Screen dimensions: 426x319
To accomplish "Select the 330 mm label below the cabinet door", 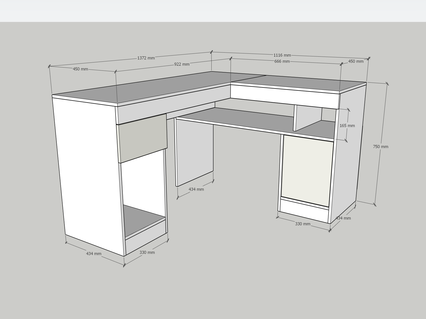I will (303, 224).
